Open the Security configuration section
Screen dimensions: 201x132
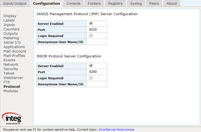pyautogui.click(x=11, y=69)
